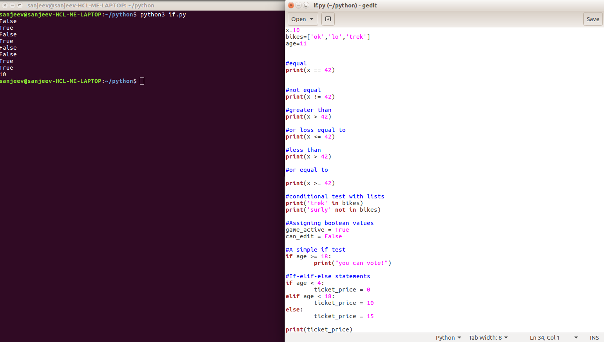Toggle INS overwrite mode in status bar
The height and width of the screenshot is (342, 604).
tap(594, 337)
